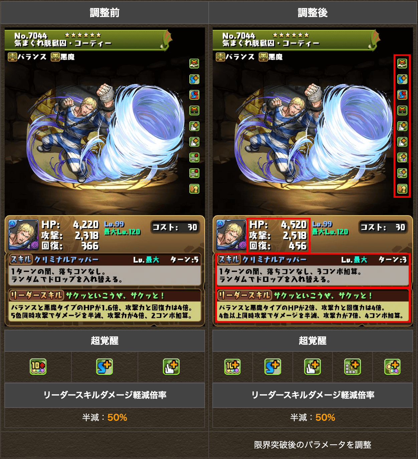Viewport: 418px width, 459px height.
Task: Click the red-crossed S skill bind icon in the left card
Action: (194, 95)
